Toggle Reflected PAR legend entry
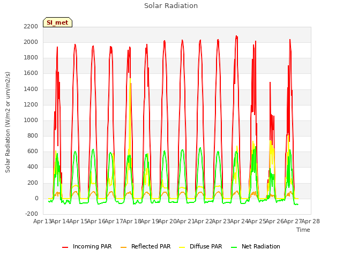This screenshot has height=257, width=343. coord(145,246)
